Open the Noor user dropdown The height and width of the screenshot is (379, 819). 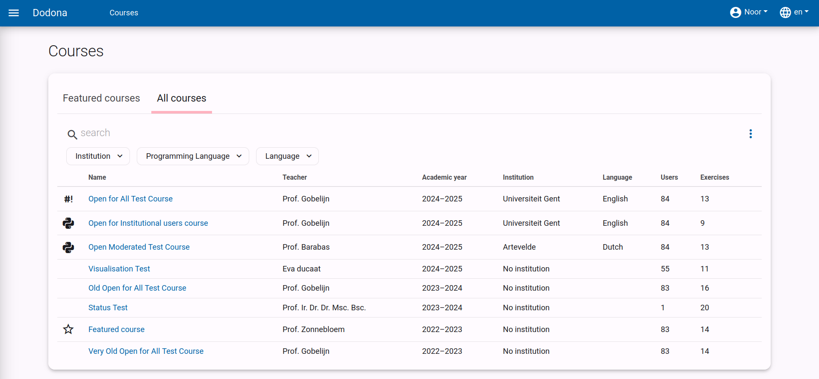click(749, 12)
